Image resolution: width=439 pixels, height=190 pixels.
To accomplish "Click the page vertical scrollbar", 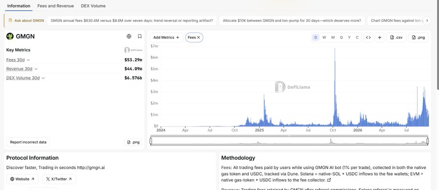I will [x=438, y=45].
